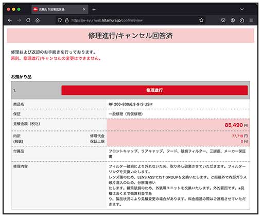Open the Pocket save icon
This screenshot has width=261, height=217.
[x=223, y=20]
